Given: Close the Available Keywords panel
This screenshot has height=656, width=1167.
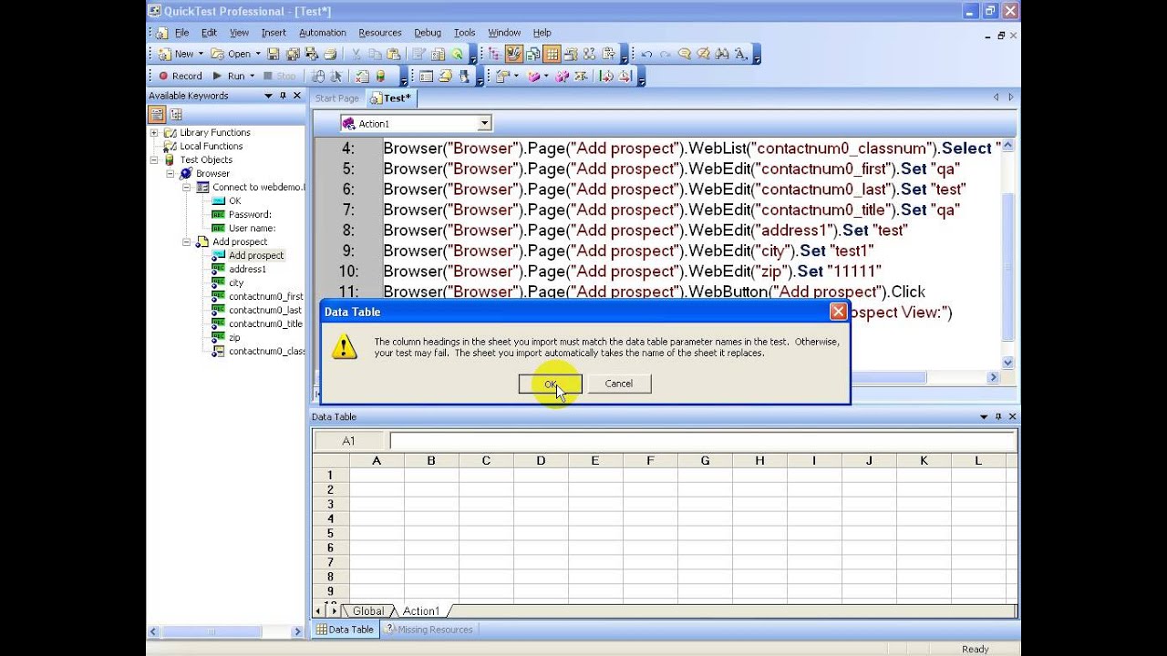Looking at the screenshot, I should pos(297,96).
